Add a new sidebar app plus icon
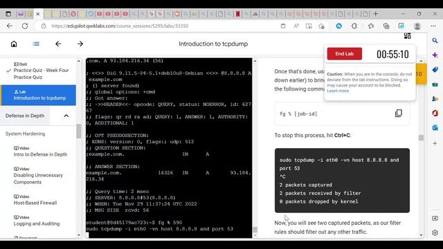 point(435,143)
